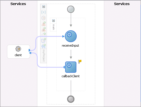Image resolution: width=141 pixels, height=107 pixels.
Task: Collapse the myProject process scope
Action: click(x=44, y=7)
